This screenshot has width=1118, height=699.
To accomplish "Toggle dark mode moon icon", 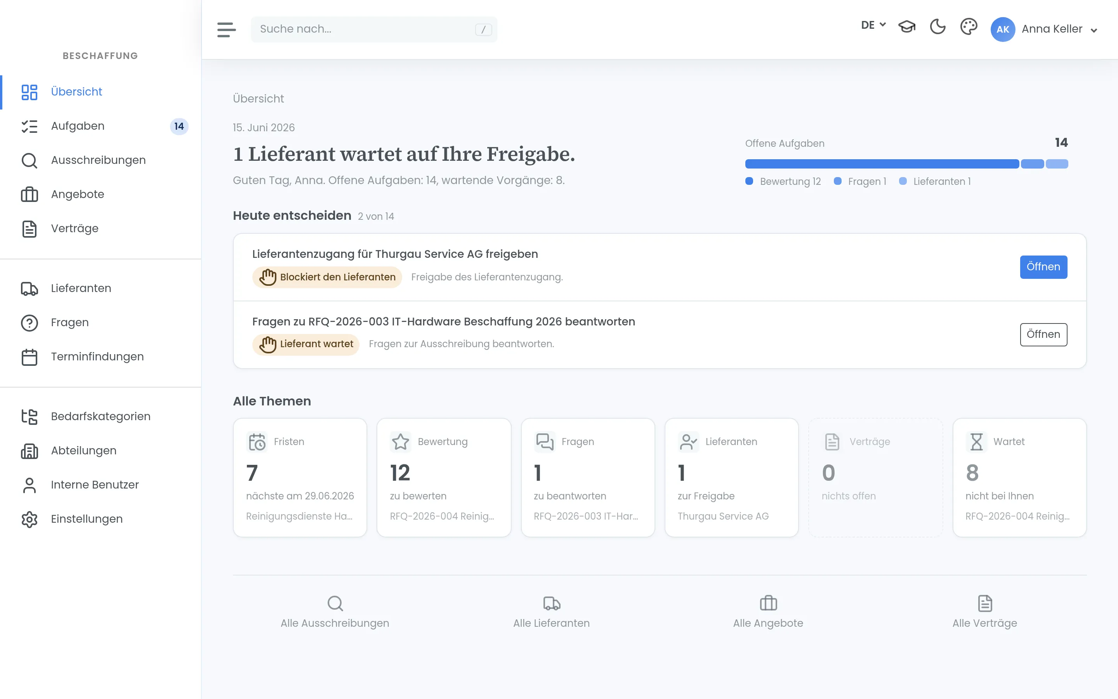I will click(937, 27).
